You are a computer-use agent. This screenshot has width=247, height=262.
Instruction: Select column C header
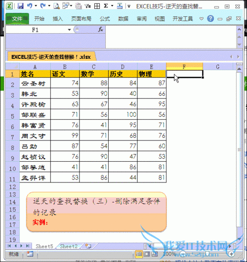tap(94, 67)
